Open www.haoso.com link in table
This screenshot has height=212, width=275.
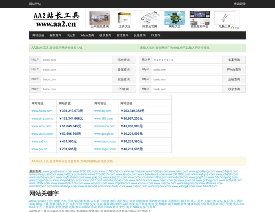click(105, 142)
